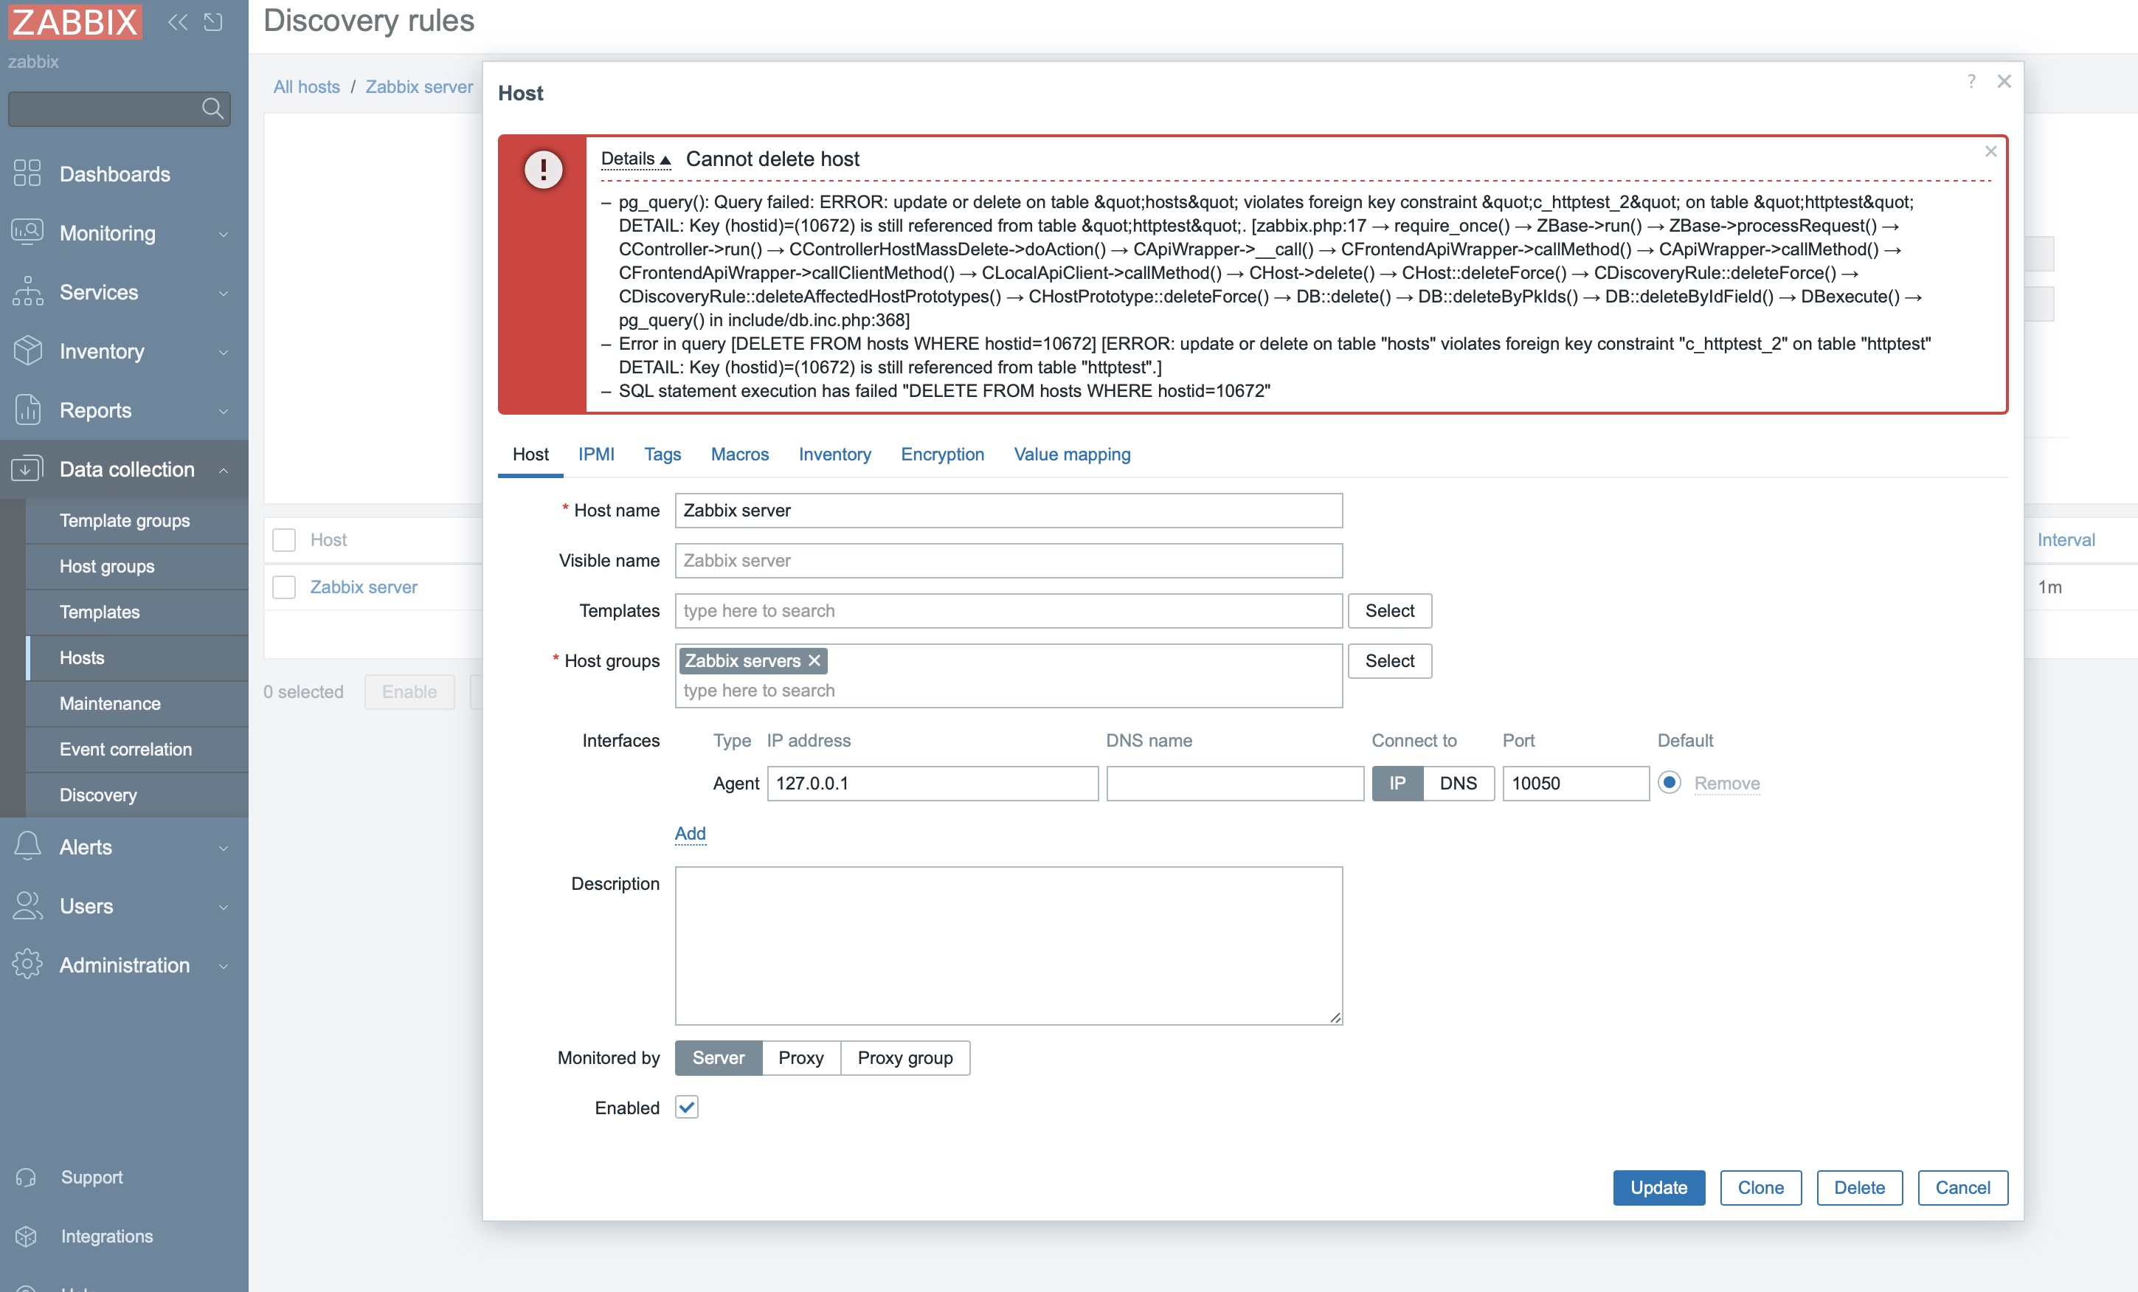This screenshot has width=2138, height=1292.
Task: Expand the Users menu chevron
Action: [x=223, y=906]
